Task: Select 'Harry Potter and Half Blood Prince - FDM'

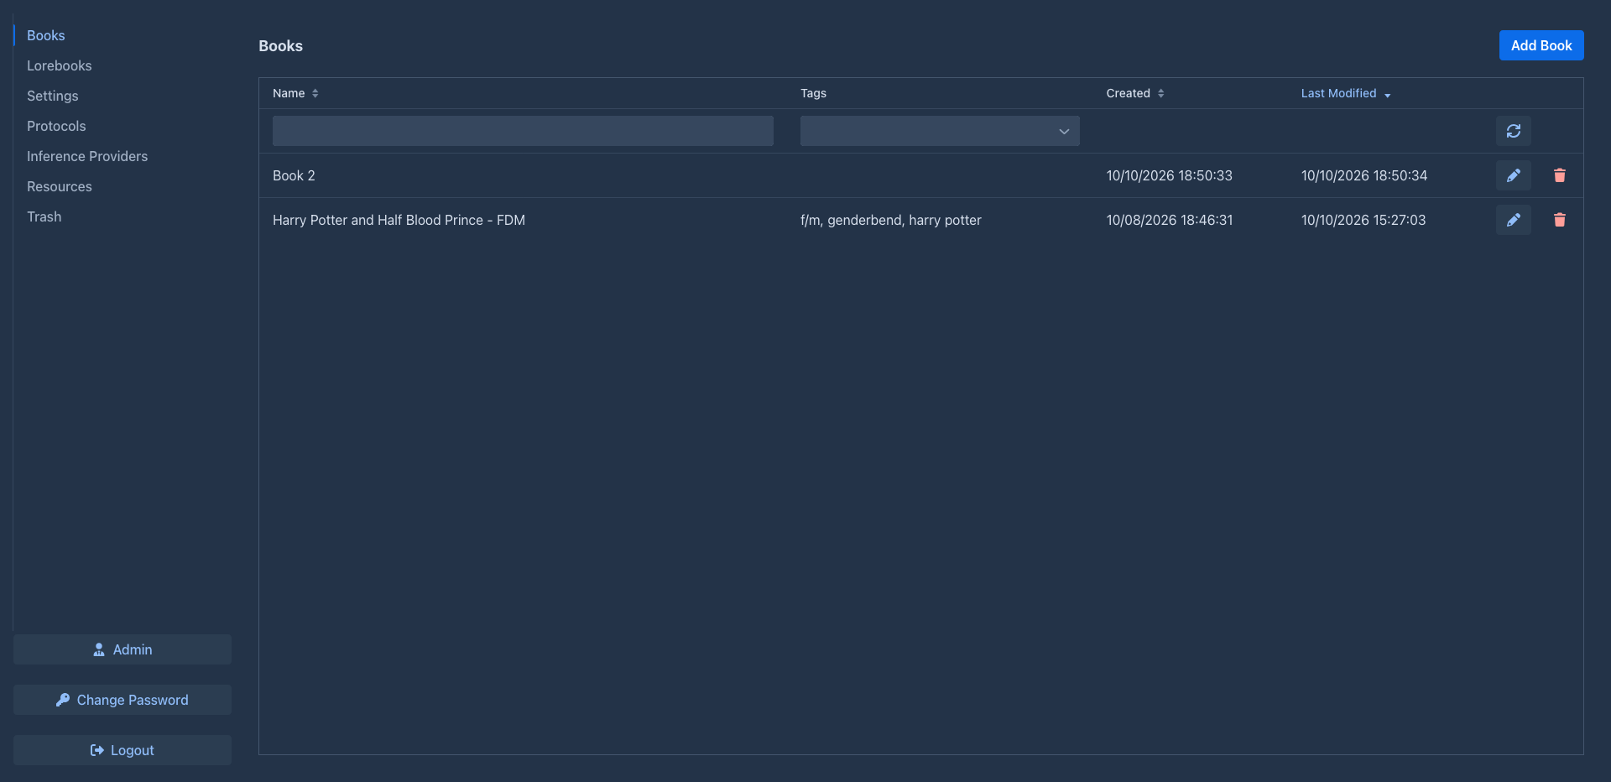Action: (399, 220)
